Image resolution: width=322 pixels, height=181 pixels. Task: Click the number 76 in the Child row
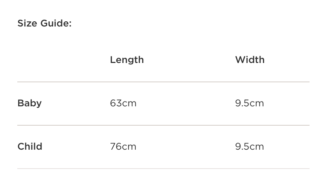pyautogui.click(x=116, y=147)
